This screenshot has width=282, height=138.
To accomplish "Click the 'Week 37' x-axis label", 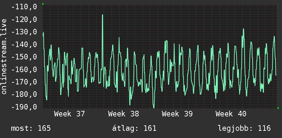I will [69, 114].
